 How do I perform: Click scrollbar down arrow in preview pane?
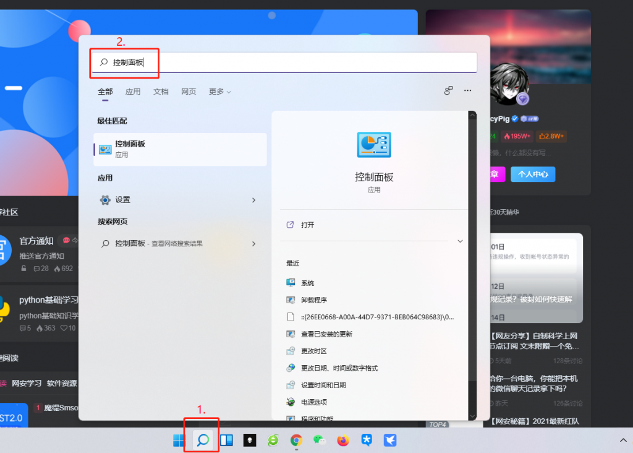[x=472, y=416]
